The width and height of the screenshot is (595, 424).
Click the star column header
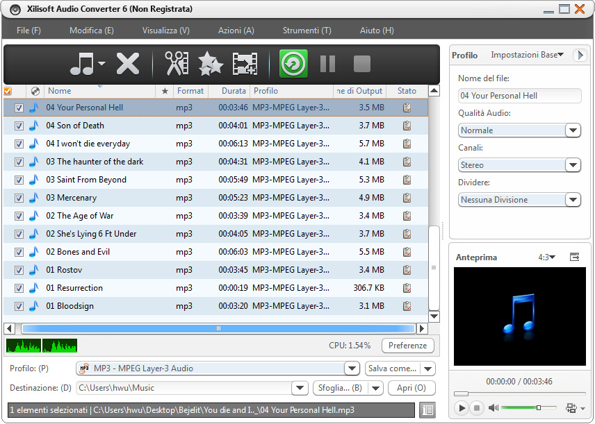pyautogui.click(x=165, y=91)
